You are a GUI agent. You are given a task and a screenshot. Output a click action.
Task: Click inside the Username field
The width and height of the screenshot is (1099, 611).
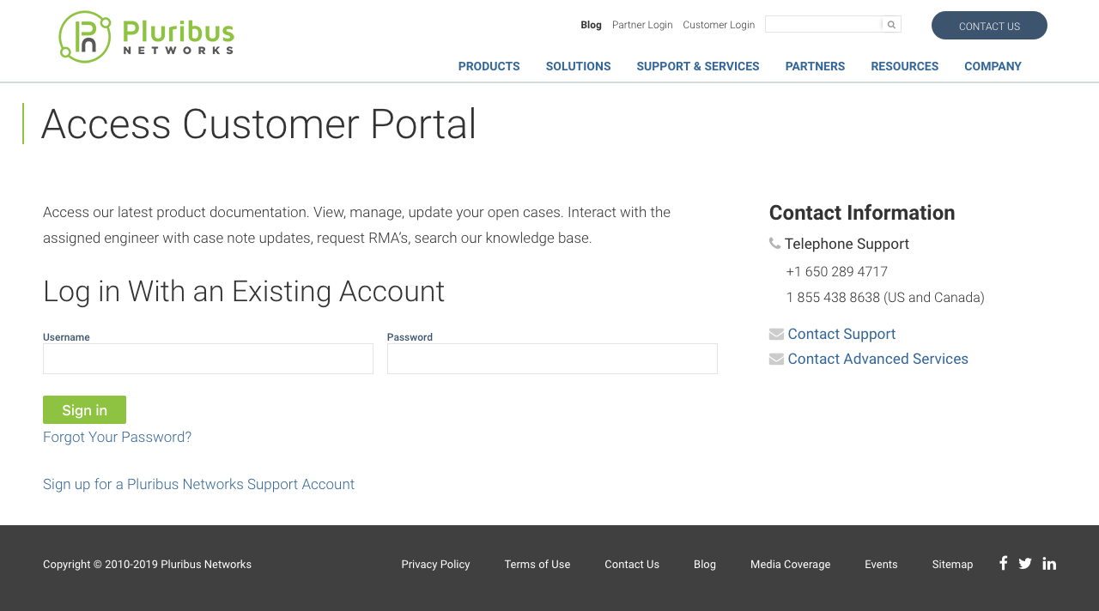point(208,359)
